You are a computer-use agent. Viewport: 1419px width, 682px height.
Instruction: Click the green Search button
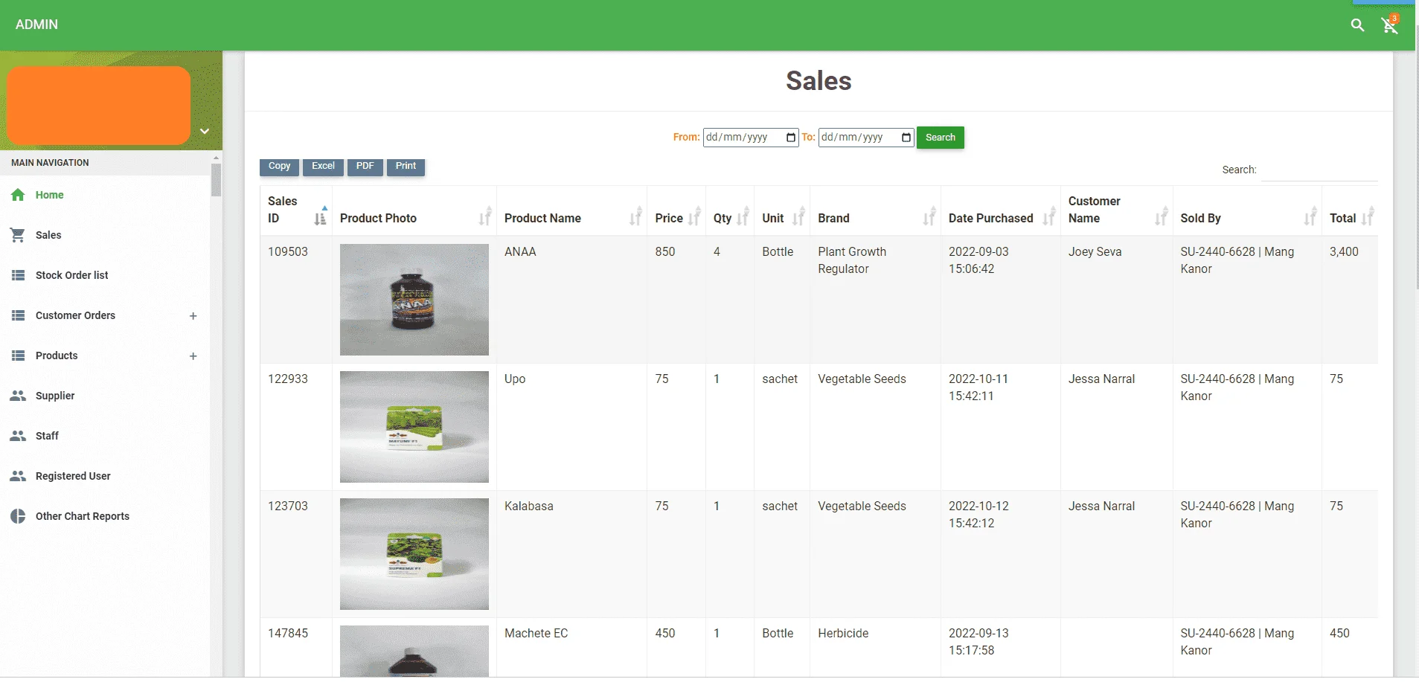point(941,138)
